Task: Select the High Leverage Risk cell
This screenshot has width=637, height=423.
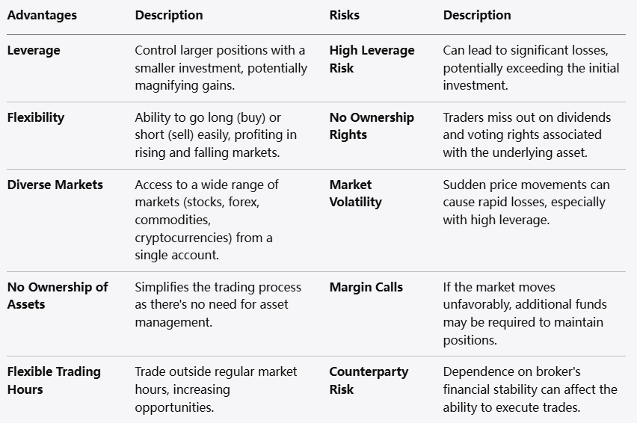Action: click(372, 59)
